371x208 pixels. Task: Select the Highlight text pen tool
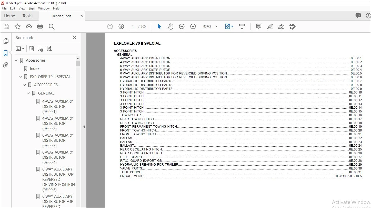(270, 26)
